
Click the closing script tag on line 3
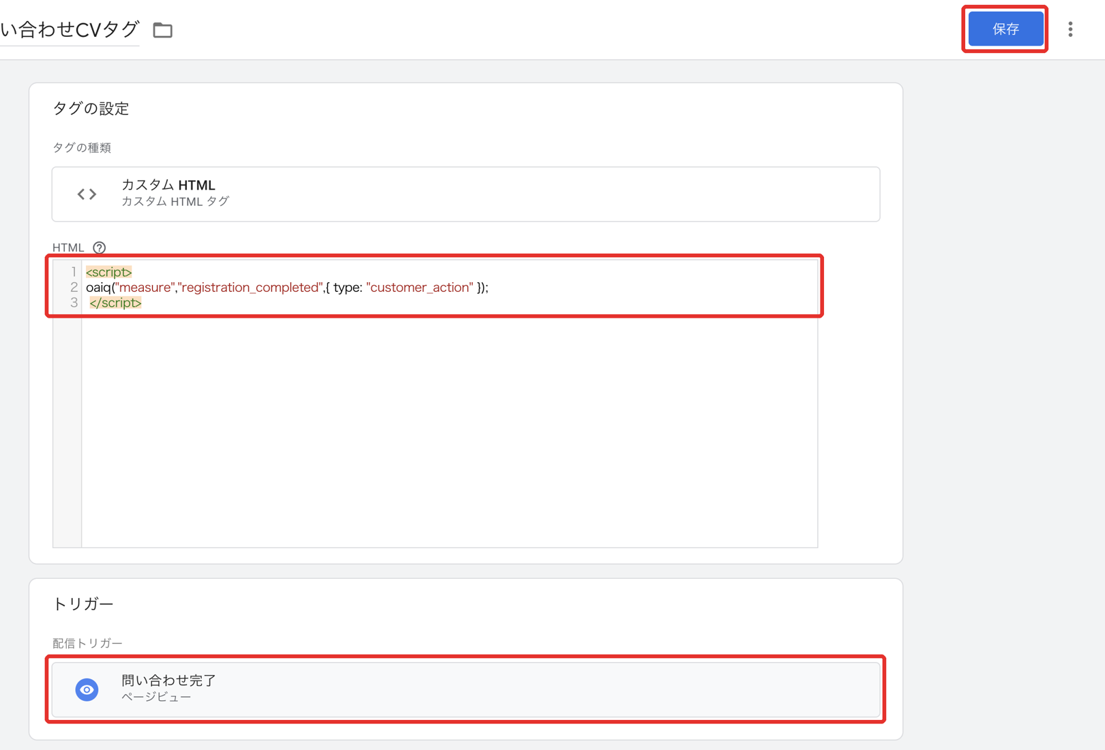[115, 303]
